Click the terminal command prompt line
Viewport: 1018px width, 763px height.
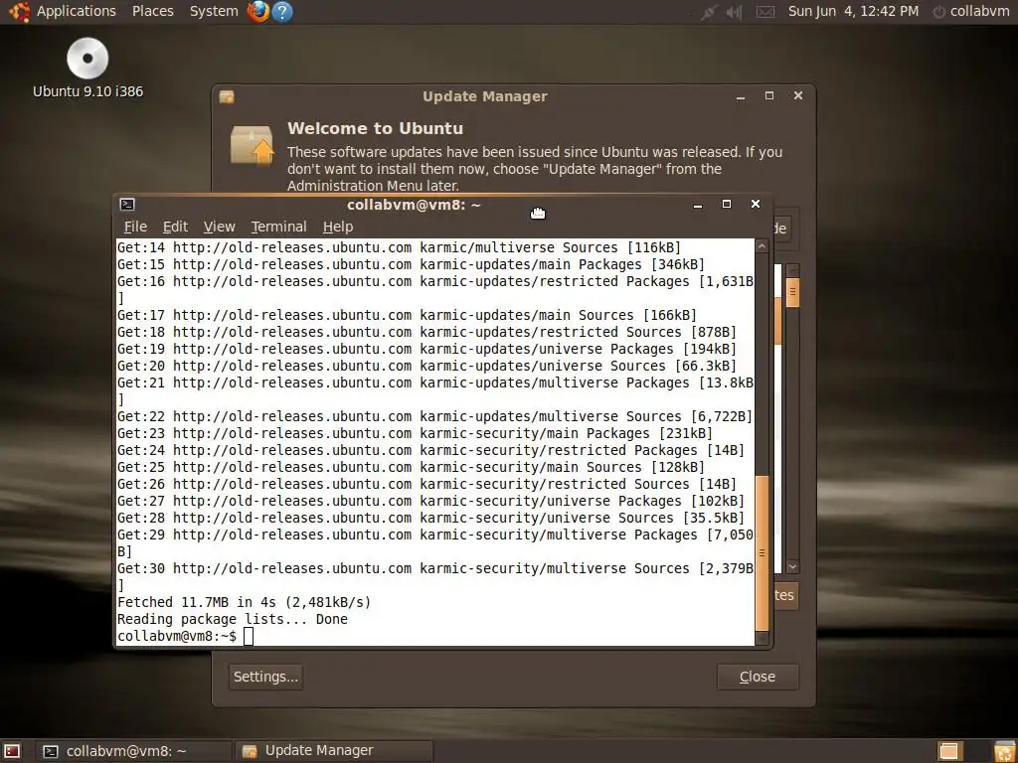point(435,636)
